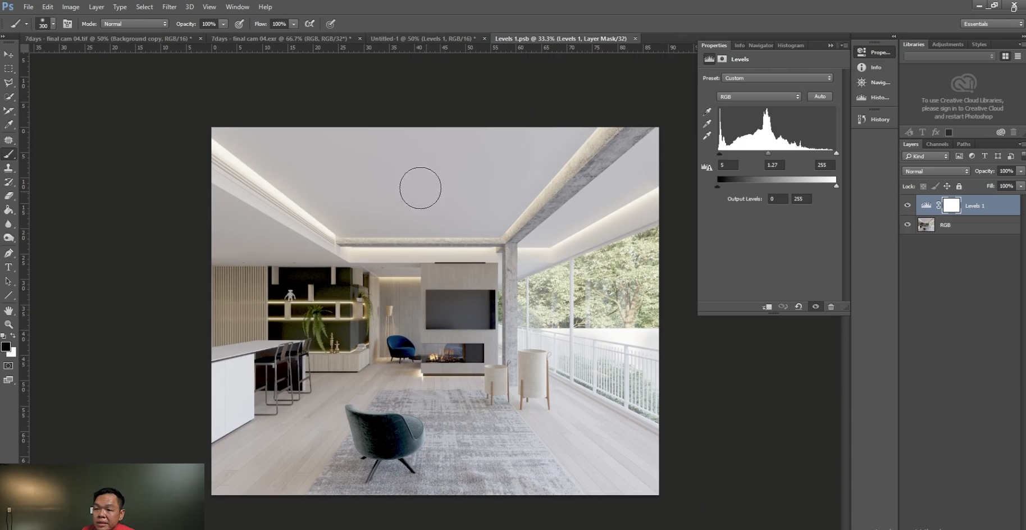
Task: Switch to the Channels tab
Action: click(x=937, y=144)
